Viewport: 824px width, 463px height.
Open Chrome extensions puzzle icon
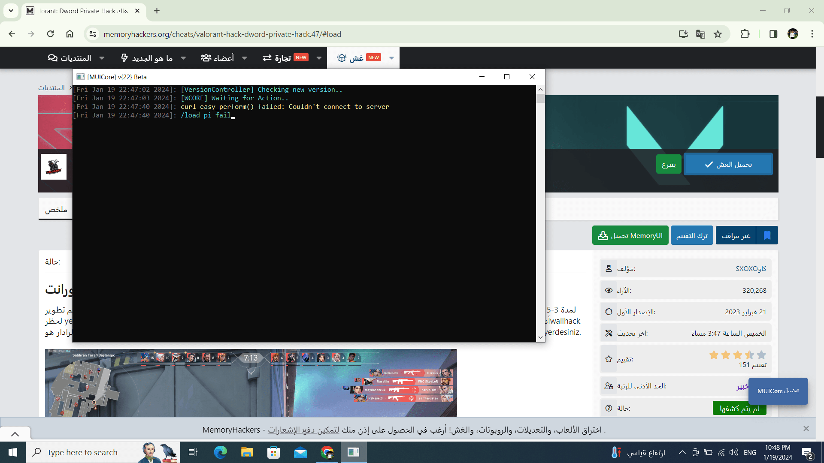coord(745,34)
